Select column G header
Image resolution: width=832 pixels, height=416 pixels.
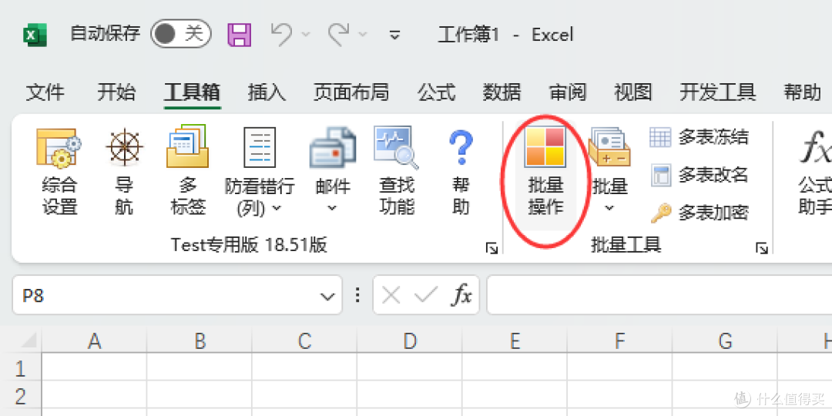725,341
